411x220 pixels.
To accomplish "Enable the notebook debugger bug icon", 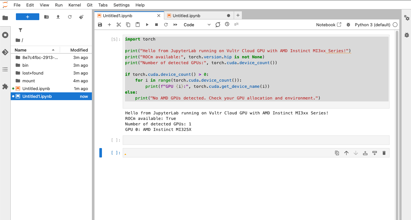I will tap(348, 25).
